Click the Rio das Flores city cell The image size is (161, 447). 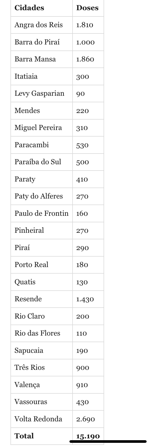point(37,333)
